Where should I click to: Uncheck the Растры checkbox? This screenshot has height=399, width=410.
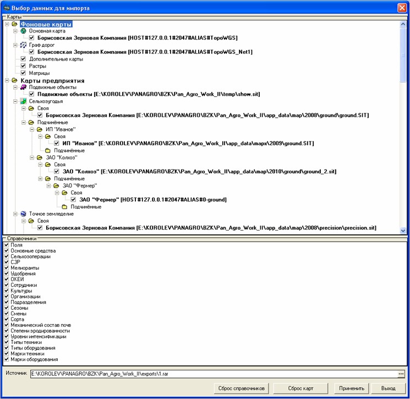coord(23,66)
